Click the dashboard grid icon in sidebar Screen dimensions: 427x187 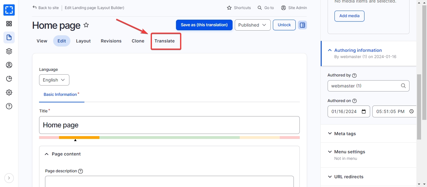(x=9, y=24)
